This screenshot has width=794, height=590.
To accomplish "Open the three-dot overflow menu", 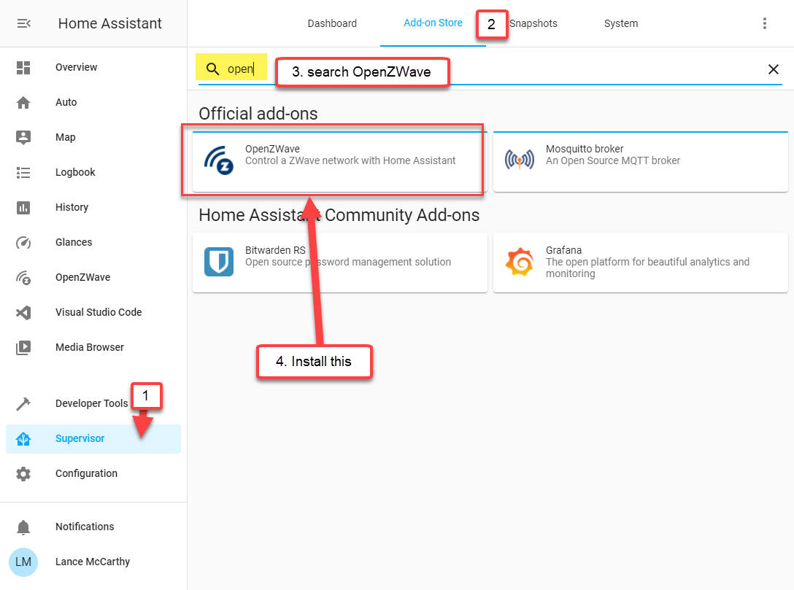I will (x=765, y=23).
